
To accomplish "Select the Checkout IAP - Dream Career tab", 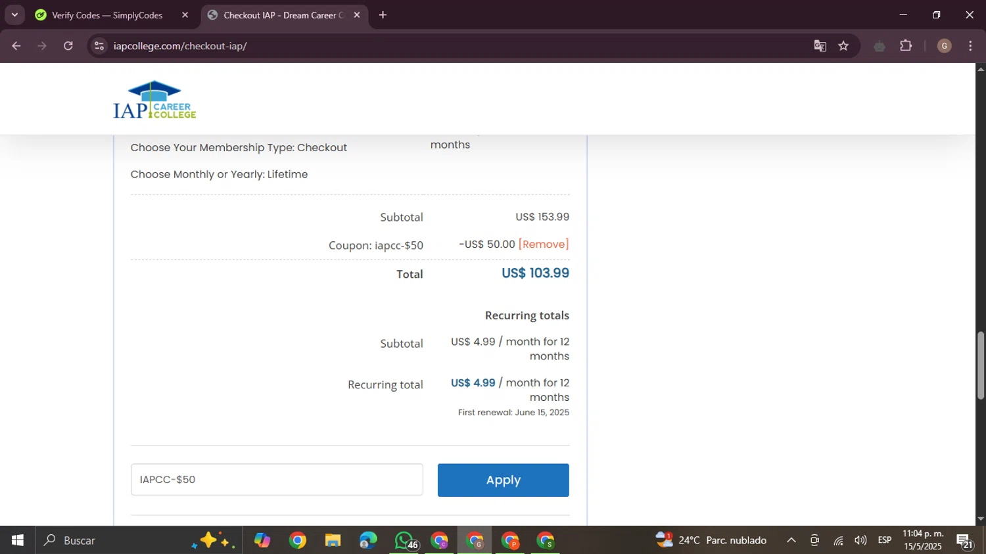I will (284, 15).
